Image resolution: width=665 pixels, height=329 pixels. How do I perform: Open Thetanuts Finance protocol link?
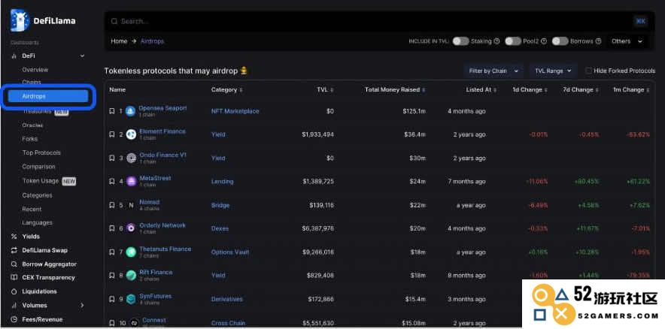pos(165,249)
